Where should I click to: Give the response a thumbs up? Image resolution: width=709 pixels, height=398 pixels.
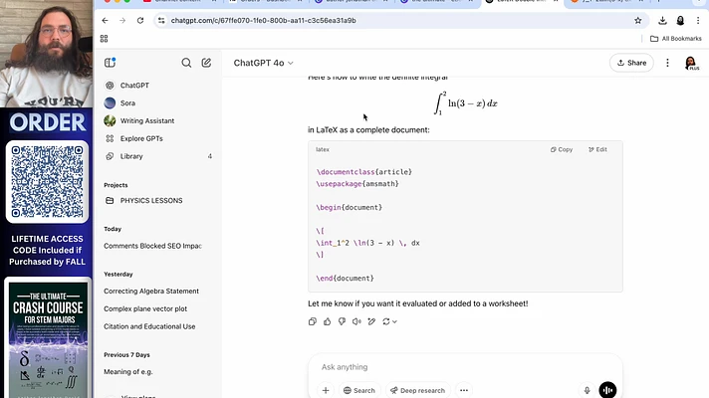[x=328, y=321]
